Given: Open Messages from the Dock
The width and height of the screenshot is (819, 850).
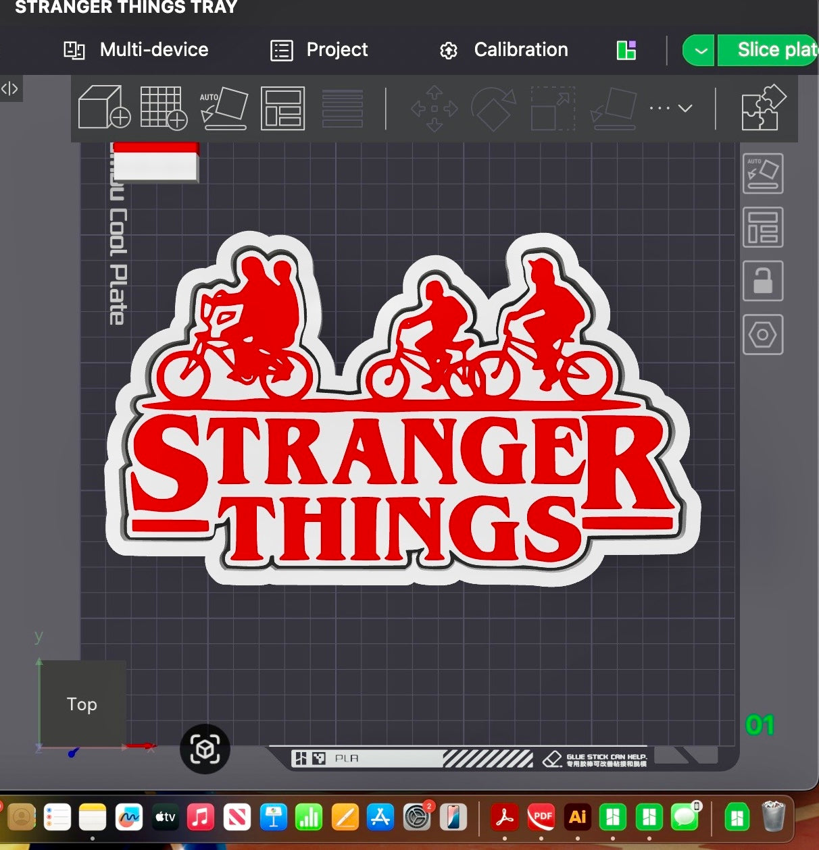Looking at the screenshot, I should click(x=685, y=818).
